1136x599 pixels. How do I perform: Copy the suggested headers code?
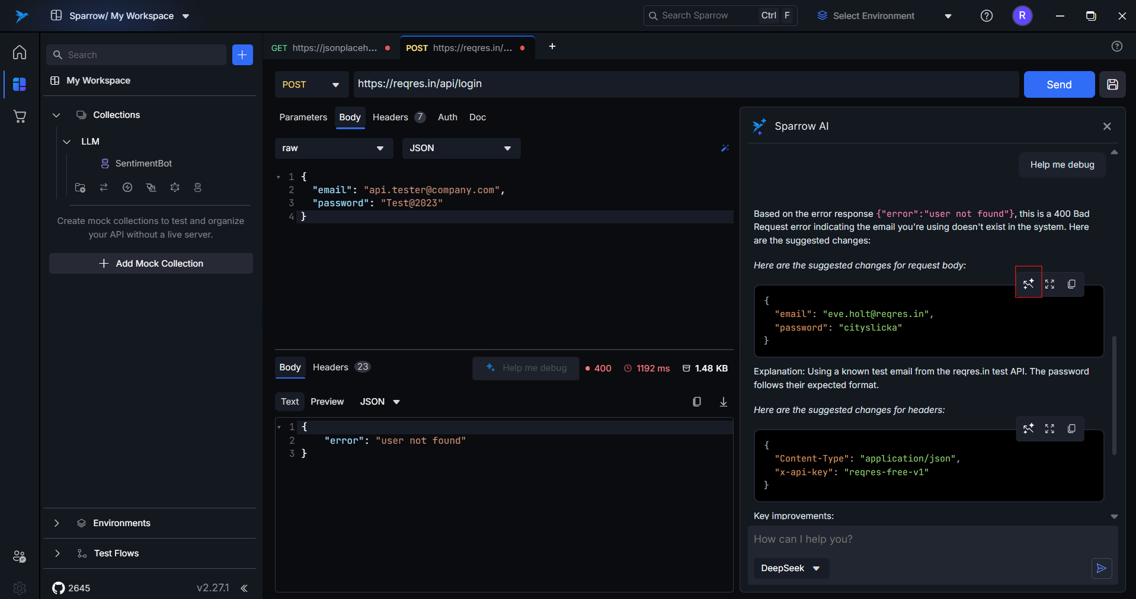tap(1071, 428)
